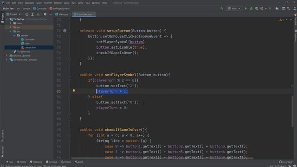Open the VCS menu
The width and height of the screenshot is (297, 167).
click(88, 3)
